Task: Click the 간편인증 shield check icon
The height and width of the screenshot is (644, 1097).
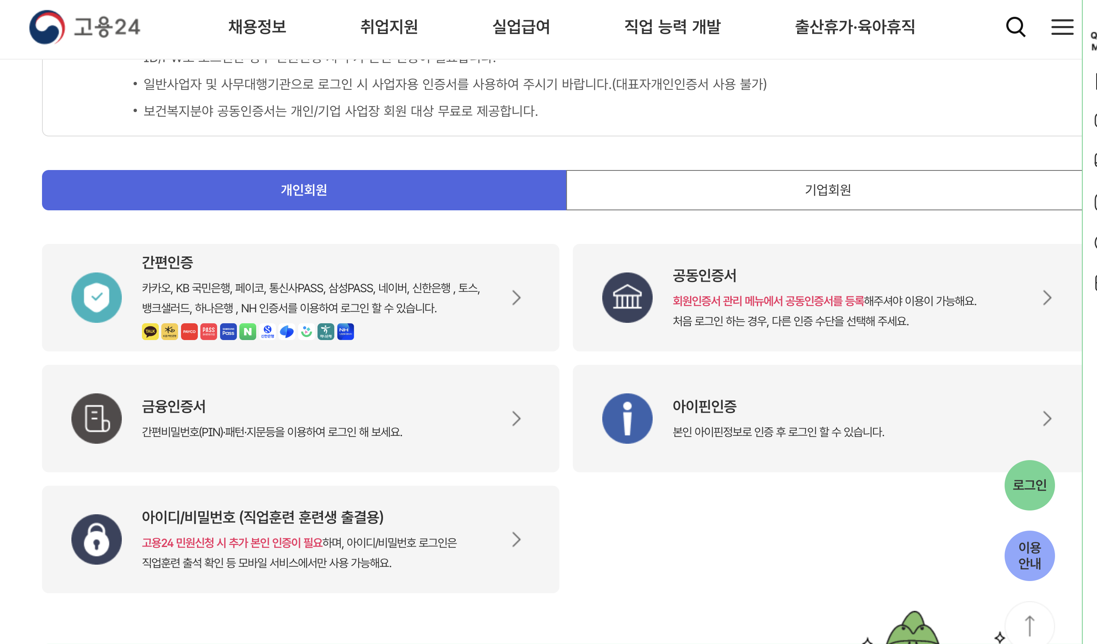Action: 96,298
